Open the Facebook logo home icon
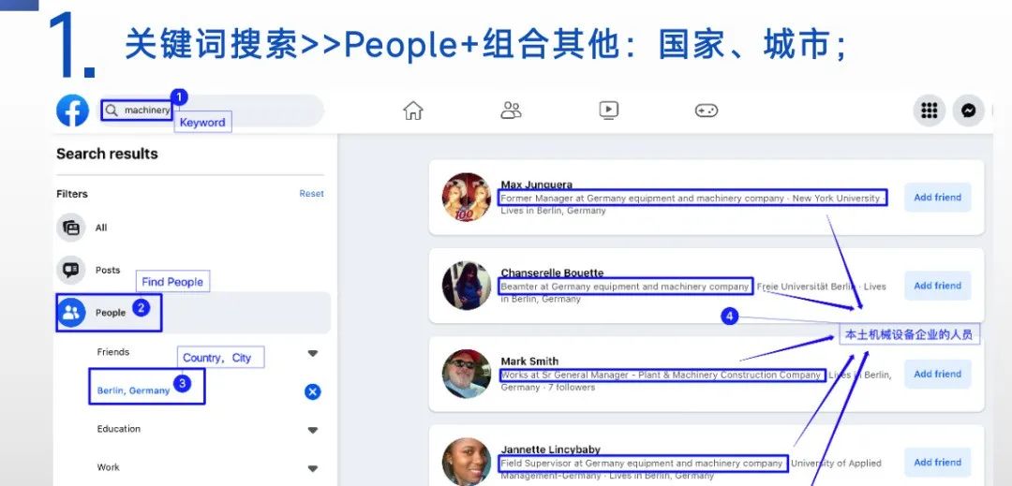Screen dimensions: 1012x486 tap(72, 110)
